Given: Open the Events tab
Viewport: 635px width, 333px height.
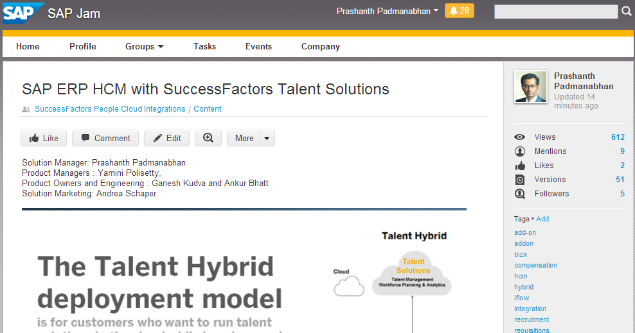Looking at the screenshot, I should point(258,46).
